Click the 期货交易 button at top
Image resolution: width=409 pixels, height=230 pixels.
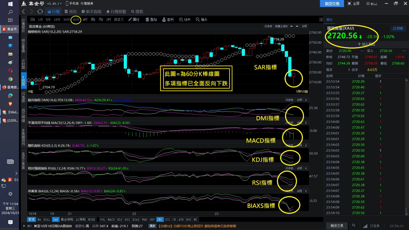332,4
